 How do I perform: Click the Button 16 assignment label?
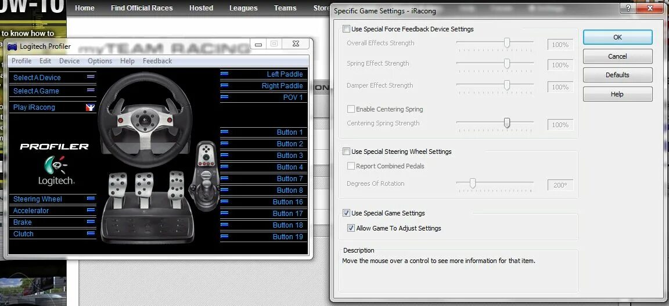[x=287, y=202]
